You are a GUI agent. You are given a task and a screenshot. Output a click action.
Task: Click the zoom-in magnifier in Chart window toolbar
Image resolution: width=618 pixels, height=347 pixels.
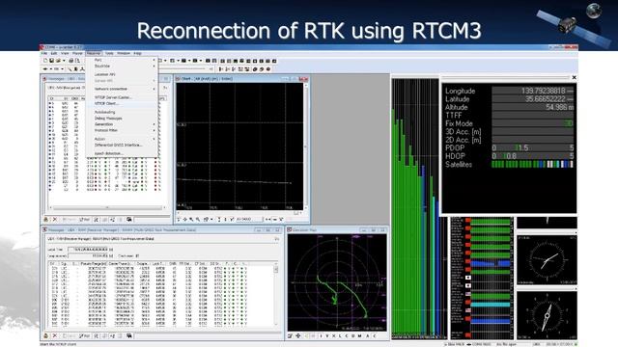(x=191, y=219)
